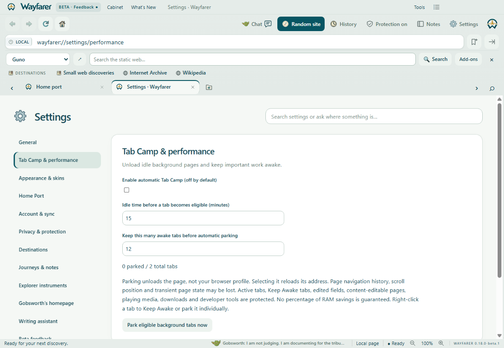Open Home Port settings
504x348 pixels.
coord(57,196)
